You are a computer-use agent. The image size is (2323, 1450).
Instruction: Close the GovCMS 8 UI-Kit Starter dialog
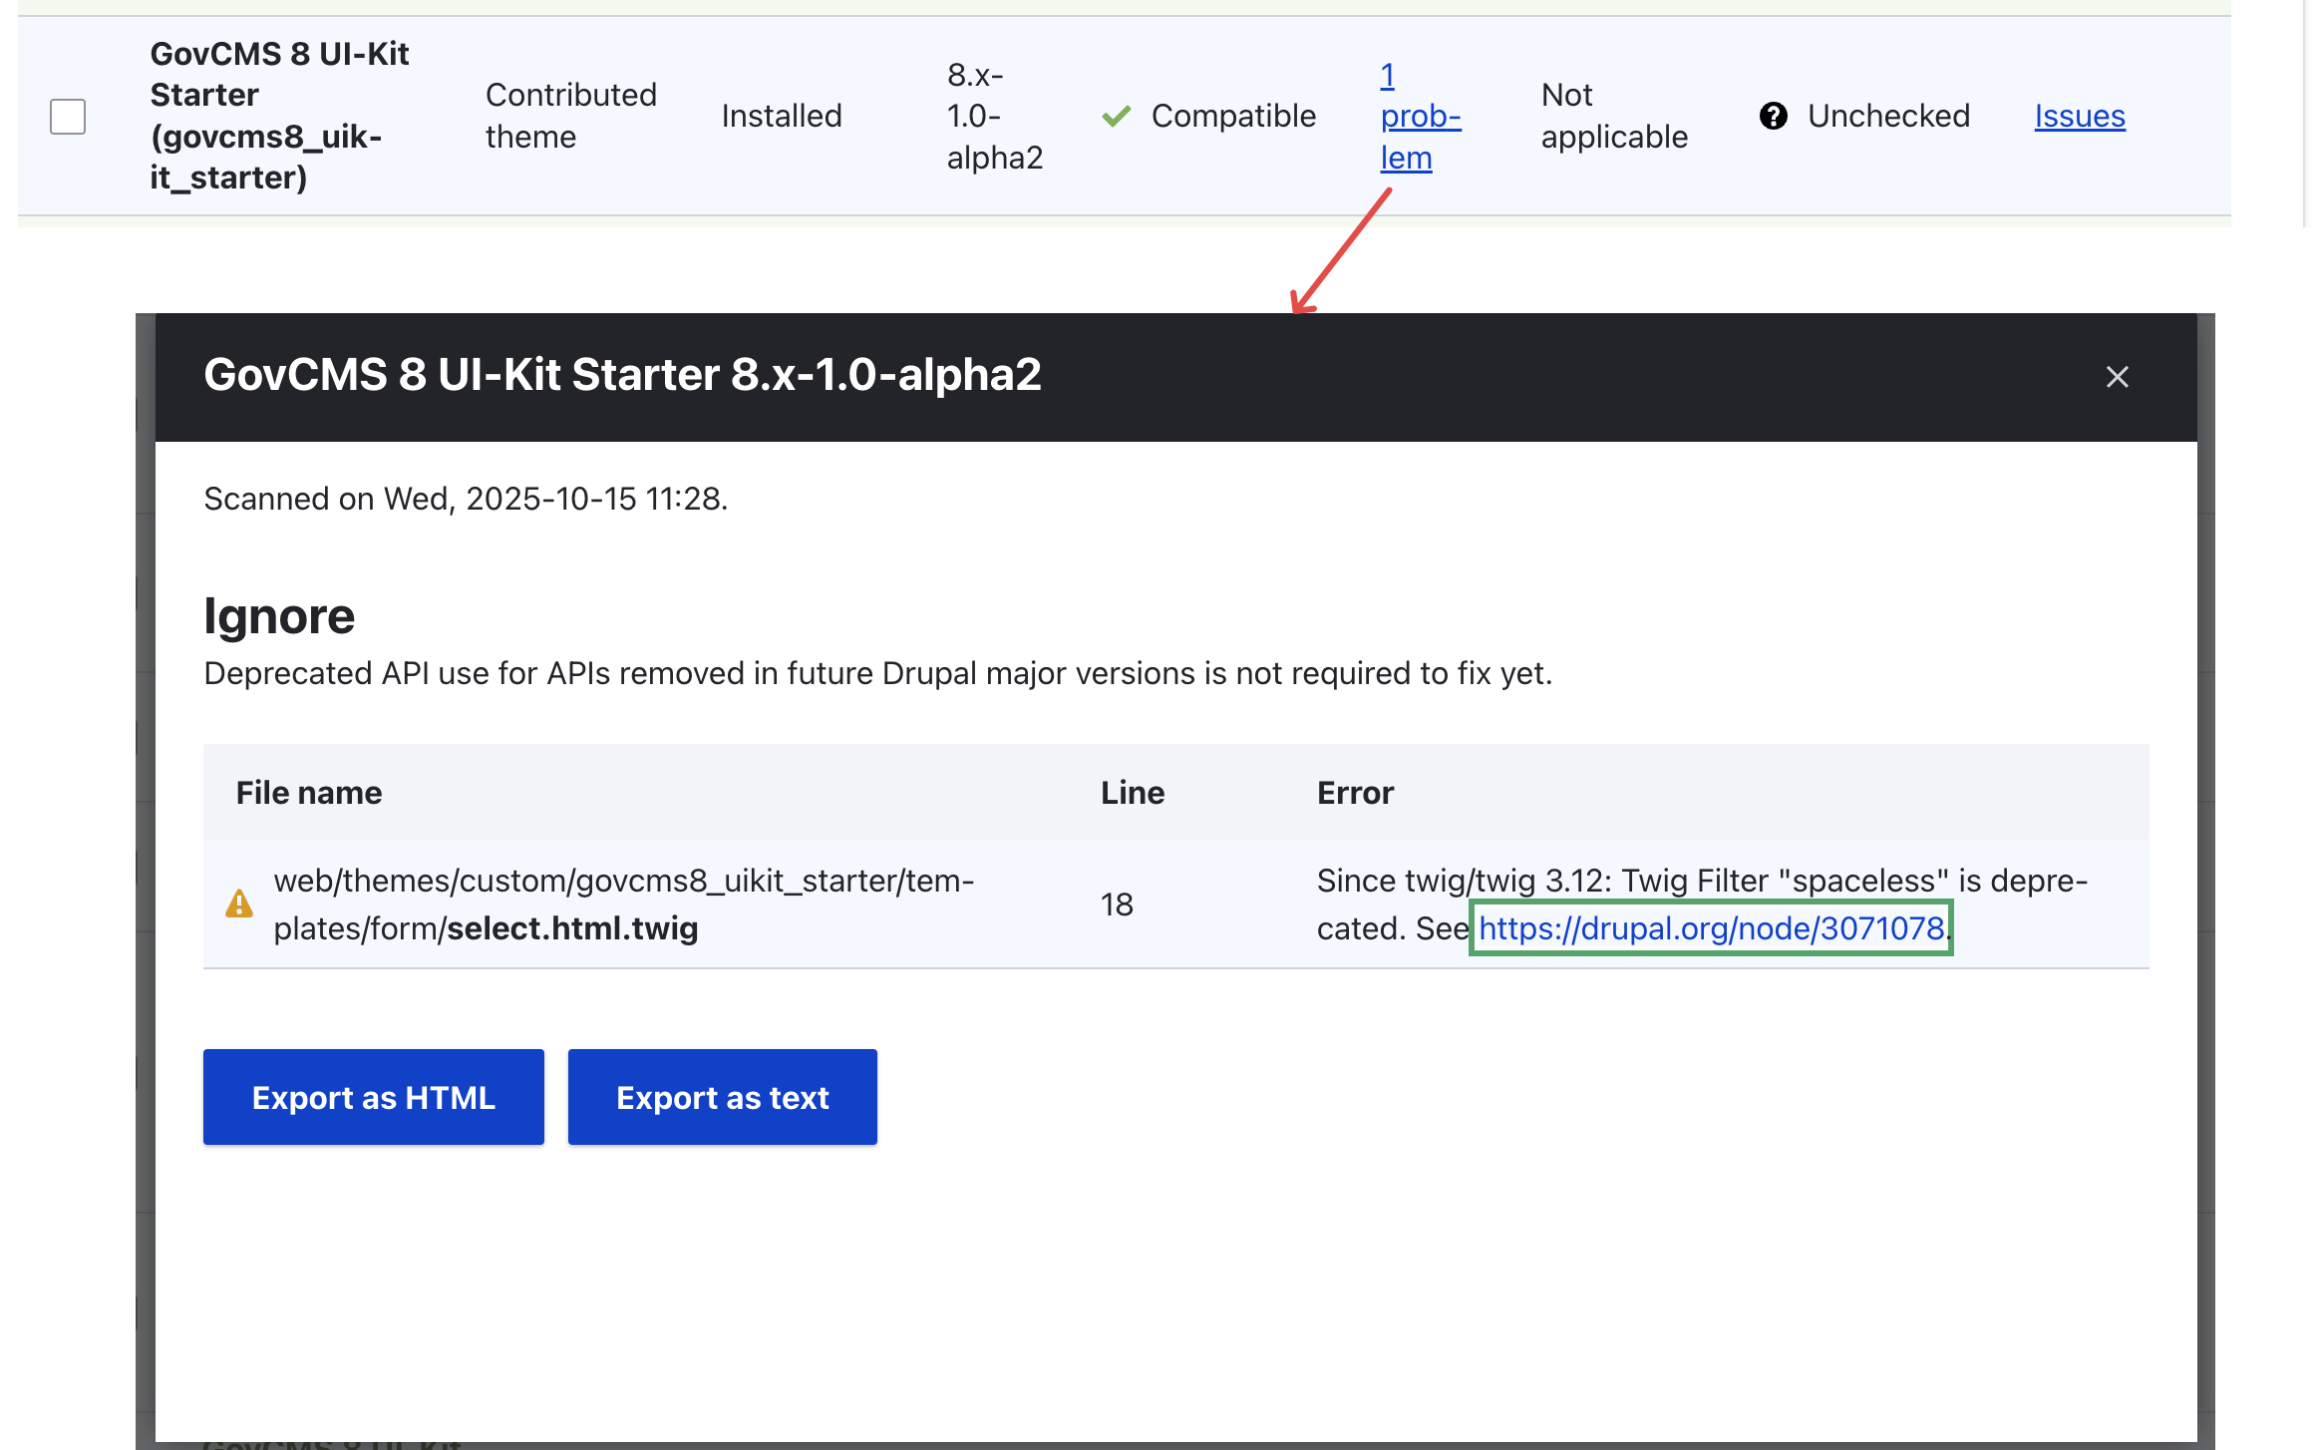tap(2117, 377)
